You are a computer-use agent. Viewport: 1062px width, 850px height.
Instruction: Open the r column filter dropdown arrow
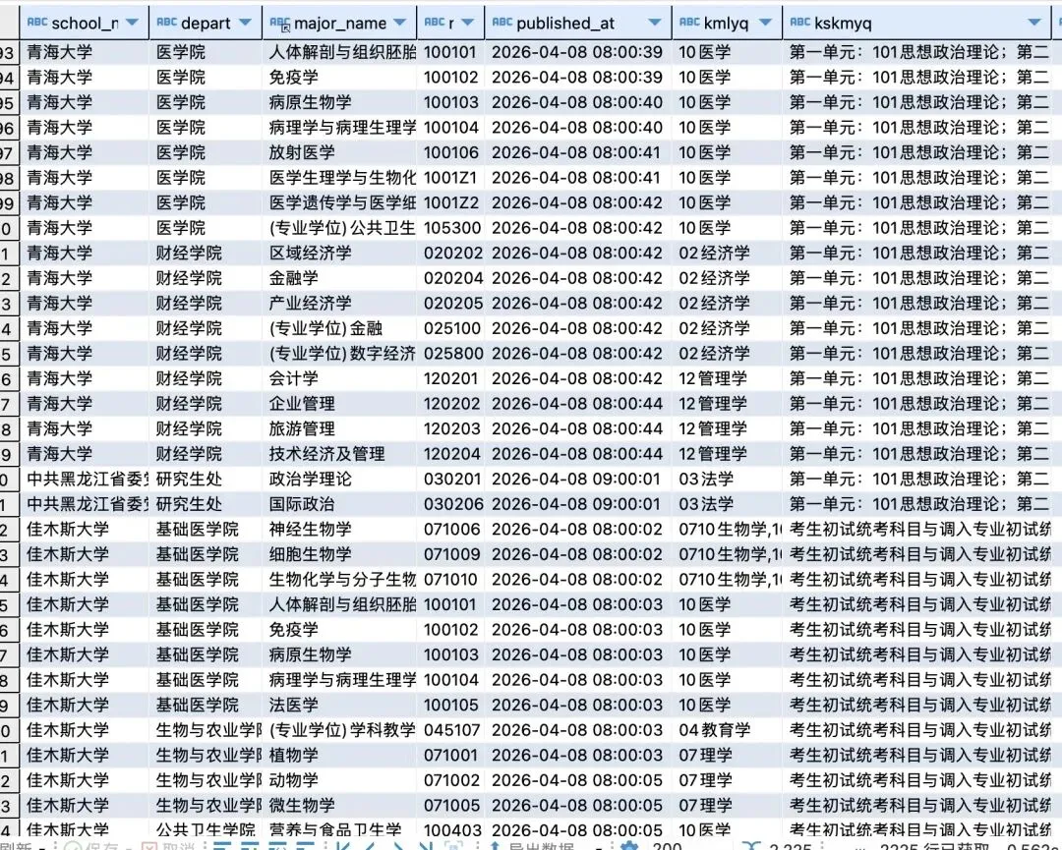click(467, 23)
